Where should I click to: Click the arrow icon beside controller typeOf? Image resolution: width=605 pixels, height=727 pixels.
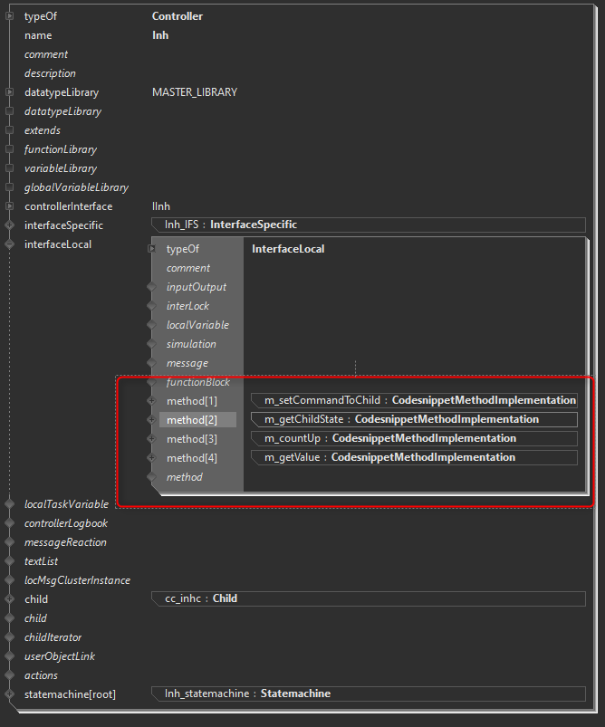click(x=9, y=16)
